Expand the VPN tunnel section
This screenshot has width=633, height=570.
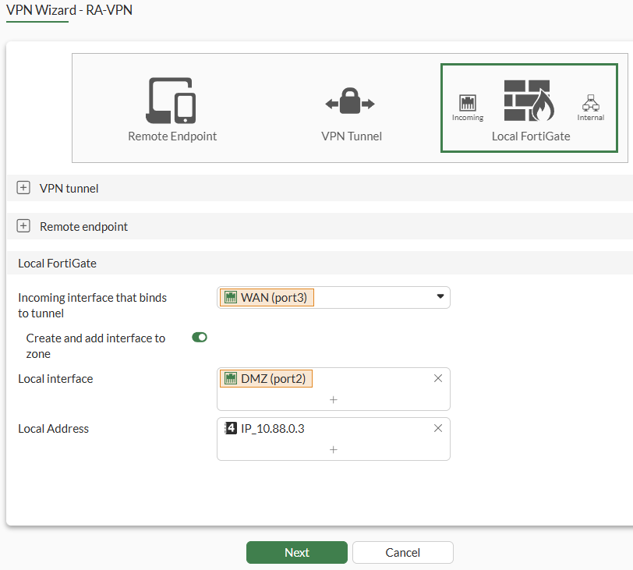[23, 187]
